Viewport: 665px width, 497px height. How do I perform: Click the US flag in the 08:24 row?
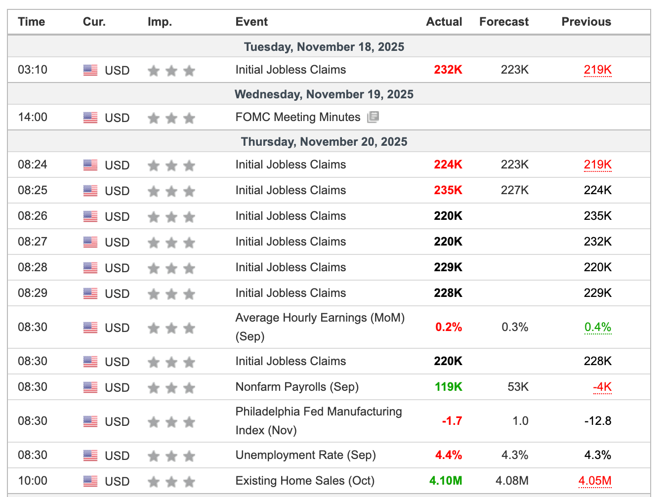click(x=90, y=165)
